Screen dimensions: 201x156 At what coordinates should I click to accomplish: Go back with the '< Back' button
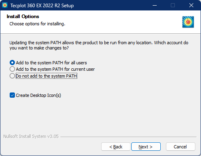116,147
